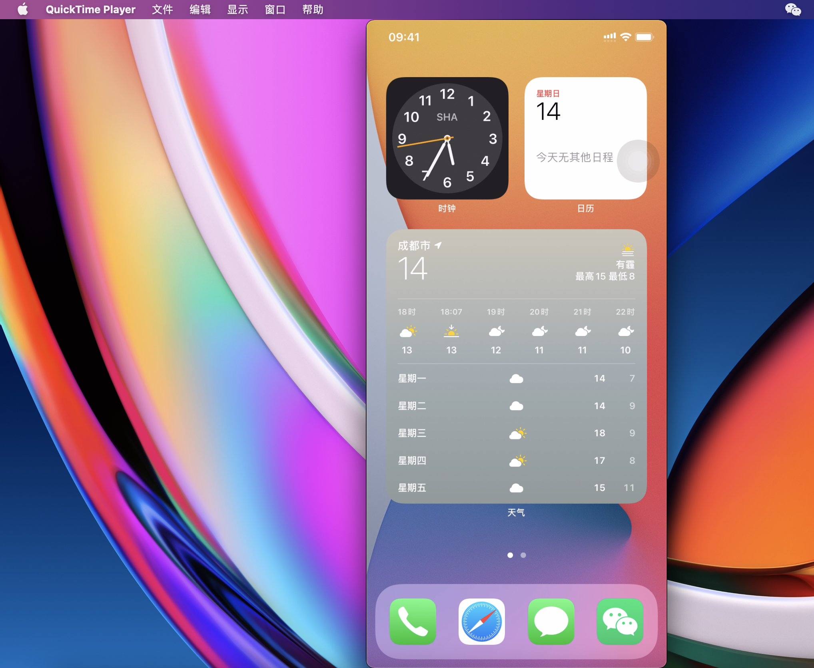This screenshot has width=814, height=668.
Task: Tap the 今天无其他日程 text
Action: tap(575, 157)
